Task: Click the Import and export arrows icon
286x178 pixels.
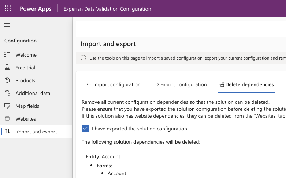Action: (x=7, y=132)
